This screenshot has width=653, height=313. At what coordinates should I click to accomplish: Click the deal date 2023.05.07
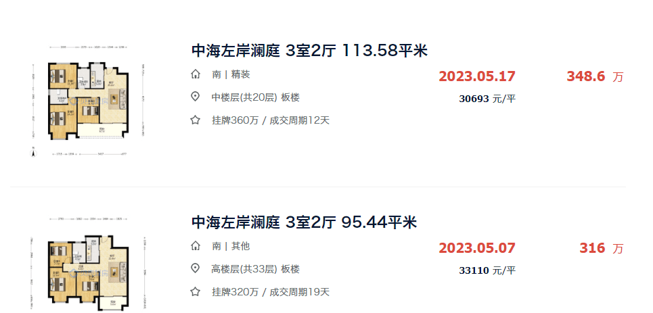(x=477, y=248)
